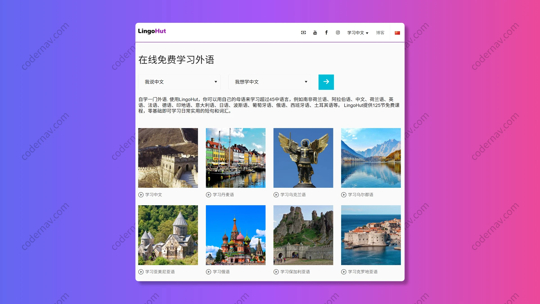Click the 学习克罗地亚语 course link

point(363,272)
